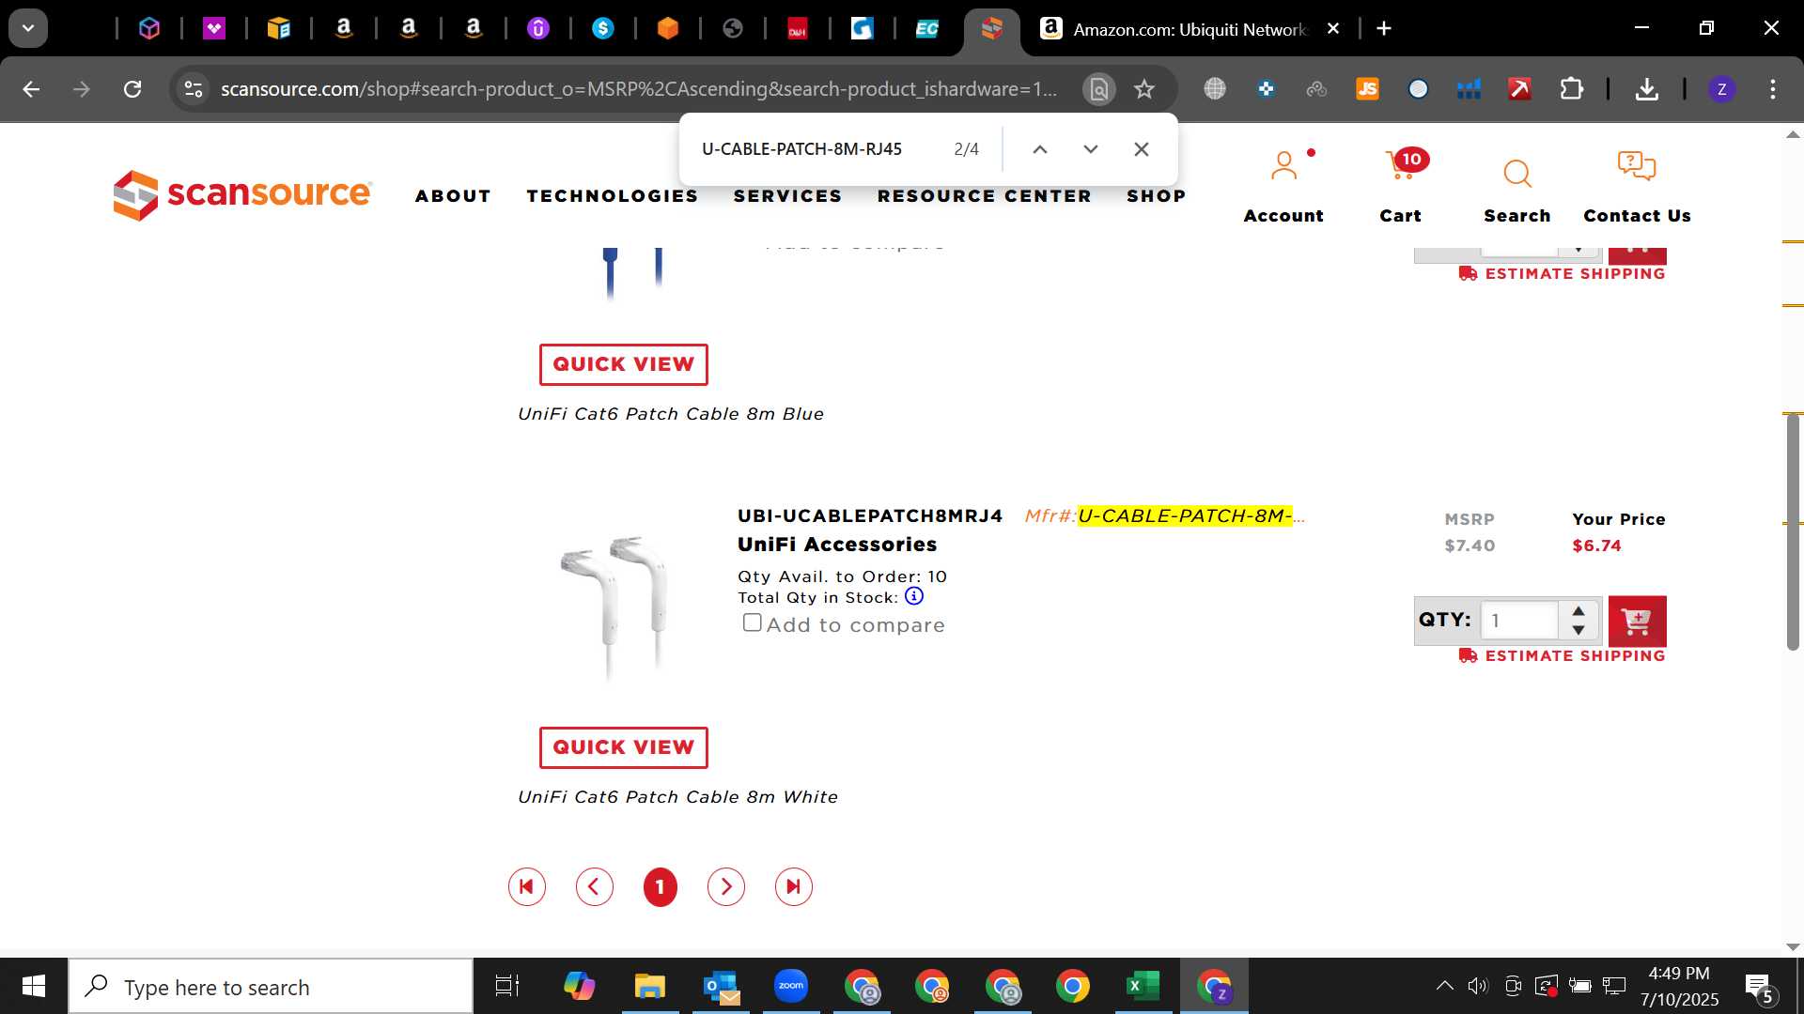Open the SHOP menu
Viewport: 1804px width, 1014px height.
[x=1156, y=196]
